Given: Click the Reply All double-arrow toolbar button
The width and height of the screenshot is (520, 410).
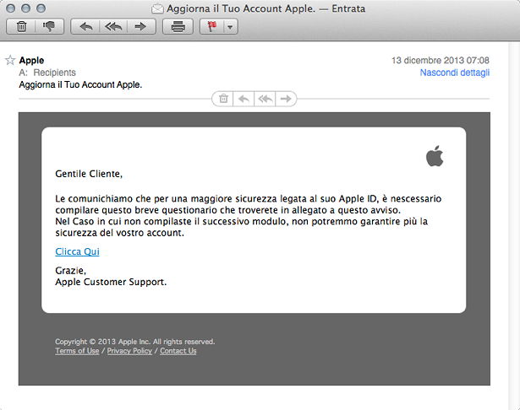Looking at the screenshot, I should coord(112,26).
